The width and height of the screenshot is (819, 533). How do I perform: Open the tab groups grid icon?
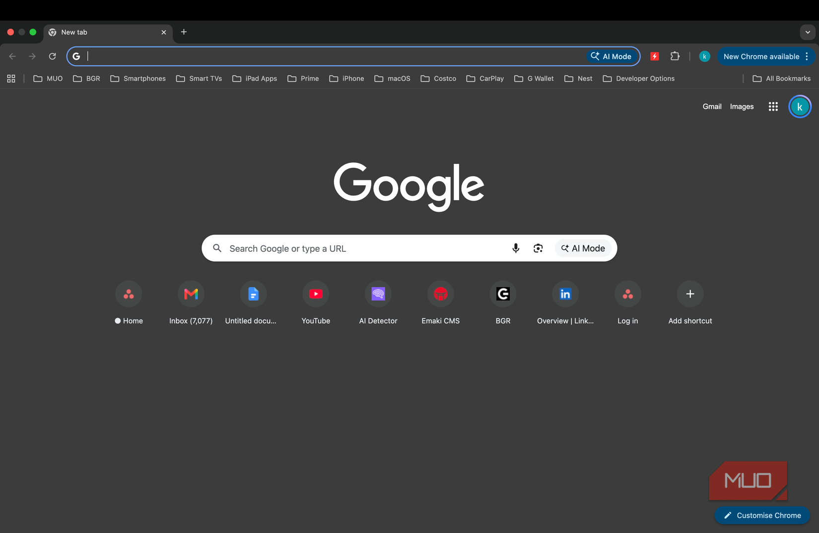[x=11, y=78]
